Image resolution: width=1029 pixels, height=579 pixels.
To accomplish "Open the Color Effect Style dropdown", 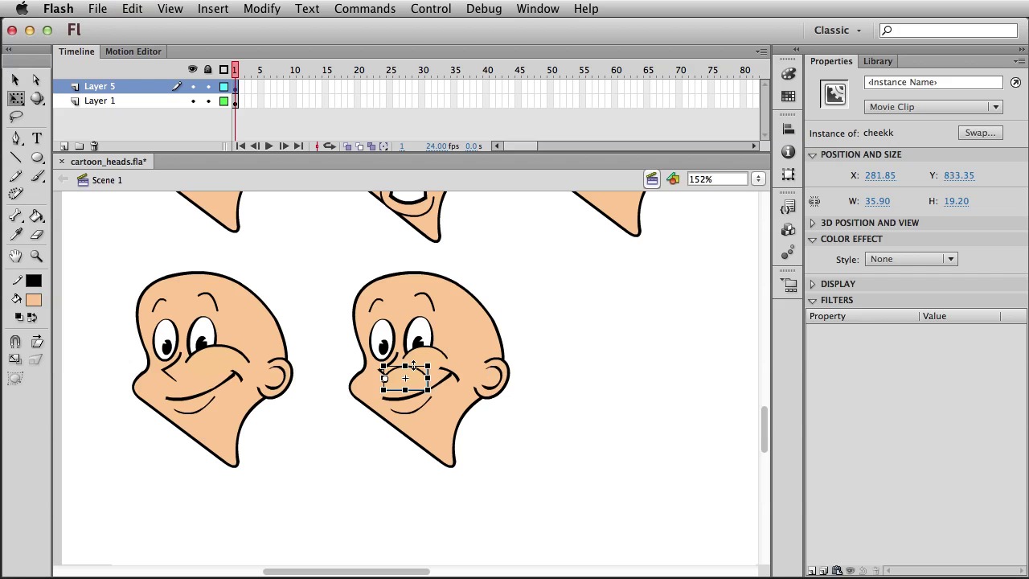I will point(910,259).
